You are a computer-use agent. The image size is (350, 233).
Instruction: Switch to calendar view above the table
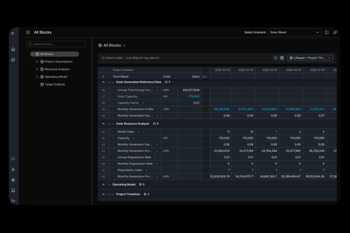[x=282, y=58]
